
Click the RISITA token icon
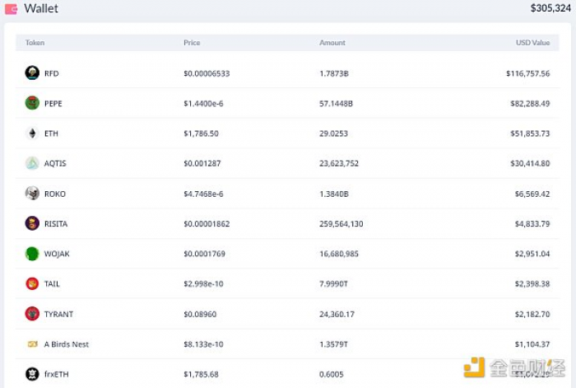[x=32, y=223]
